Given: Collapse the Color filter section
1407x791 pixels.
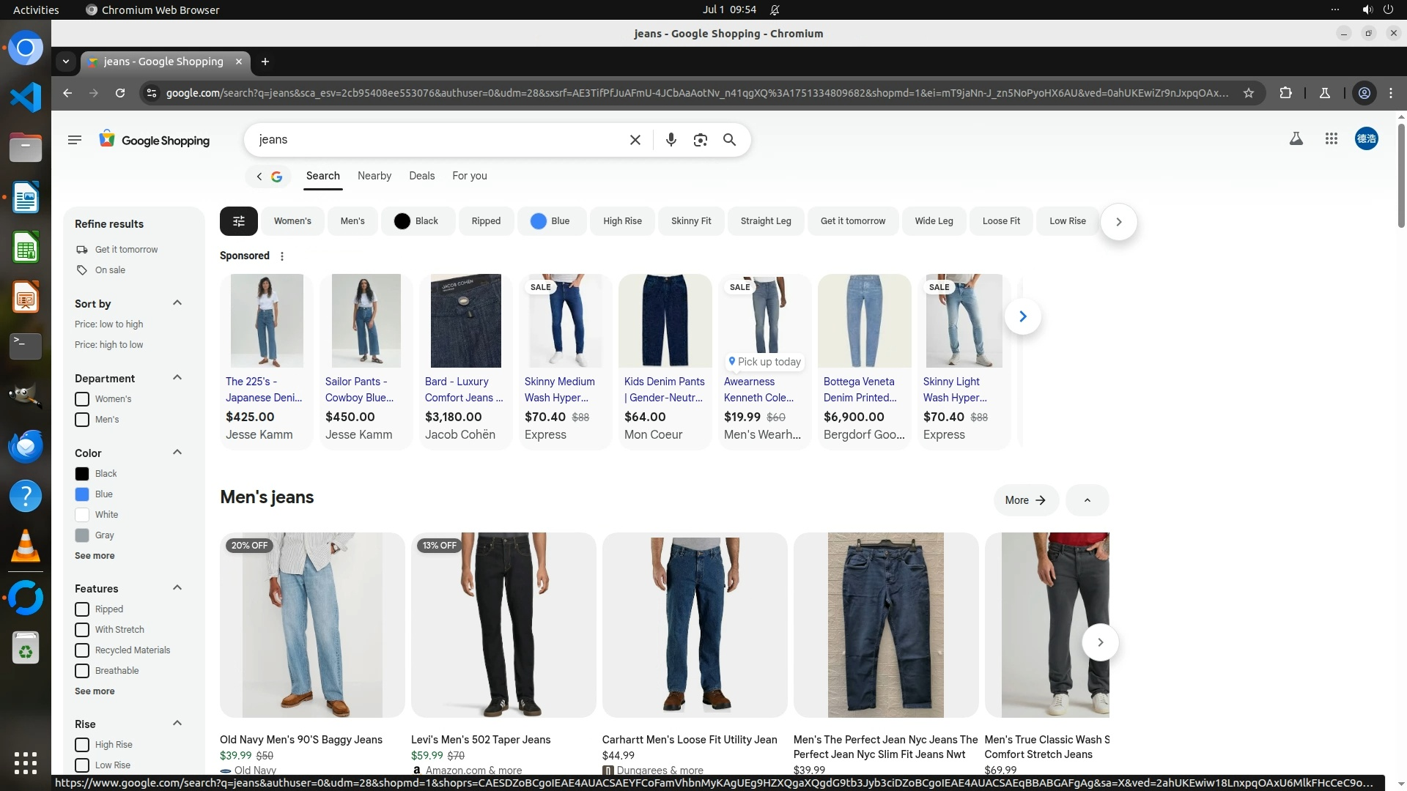Looking at the screenshot, I should point(177,453).
